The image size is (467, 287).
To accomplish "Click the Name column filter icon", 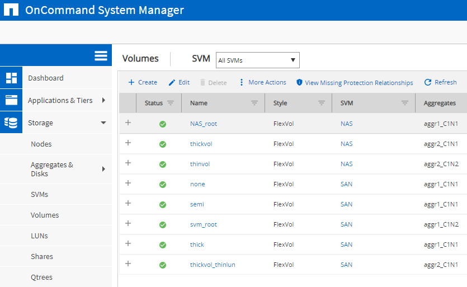I will [x=254, y=103].
